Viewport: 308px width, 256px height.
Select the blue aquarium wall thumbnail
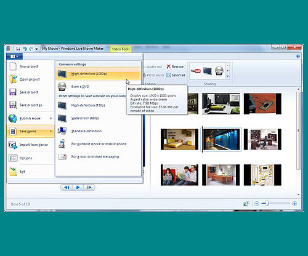[221, 139]
